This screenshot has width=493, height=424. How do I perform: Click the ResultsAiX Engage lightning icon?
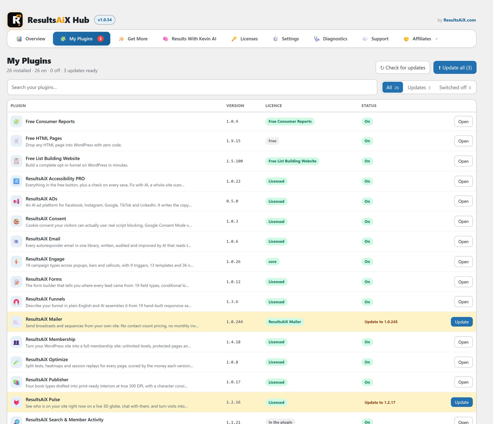tap(16, 262)
